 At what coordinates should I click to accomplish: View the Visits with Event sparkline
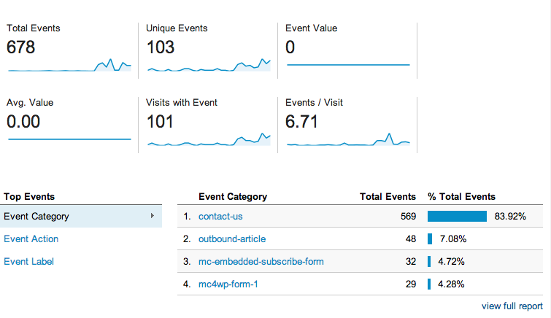pos(209,139)
